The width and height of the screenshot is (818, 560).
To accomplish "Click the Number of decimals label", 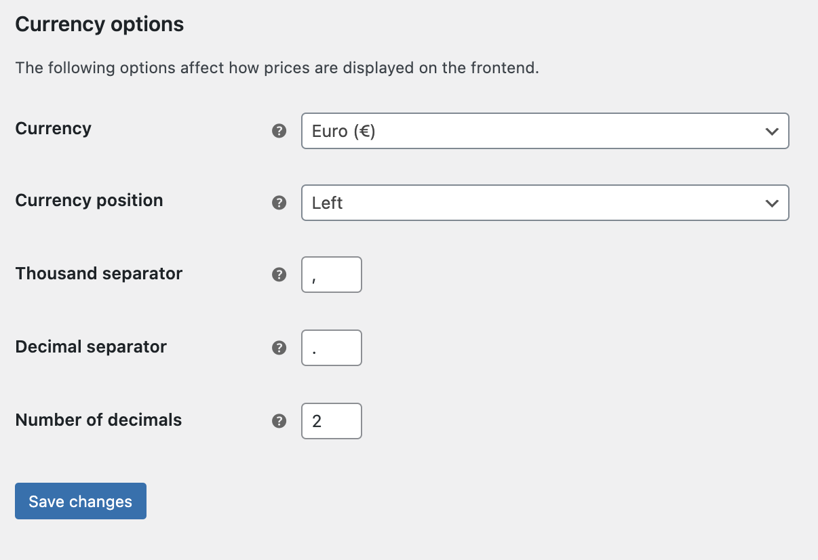I will click(98, 420).
